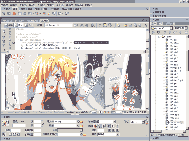Click the Date insert icon
This screenshot has height=141, width=189.
[x=44, y=13]
